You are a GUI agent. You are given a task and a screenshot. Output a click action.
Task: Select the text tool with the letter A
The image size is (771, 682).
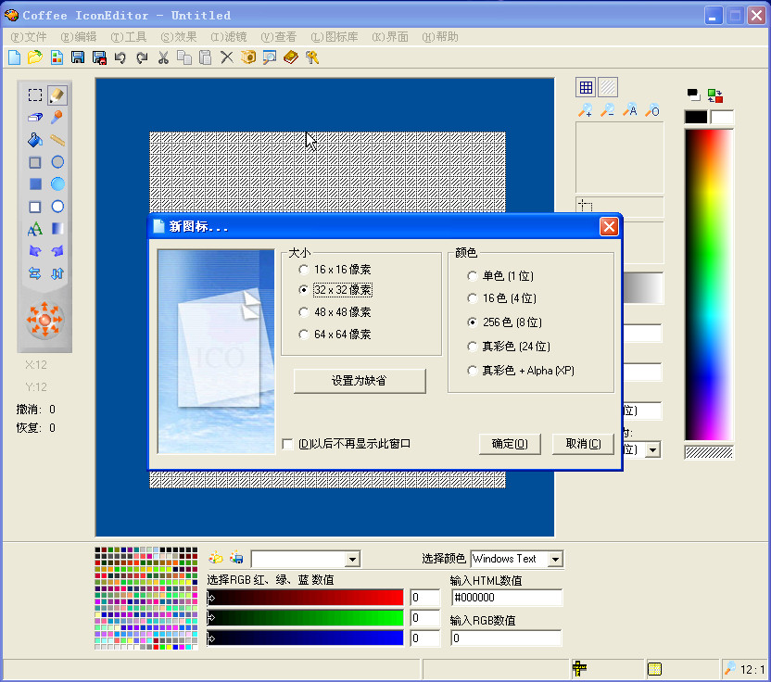click(34, 229)
